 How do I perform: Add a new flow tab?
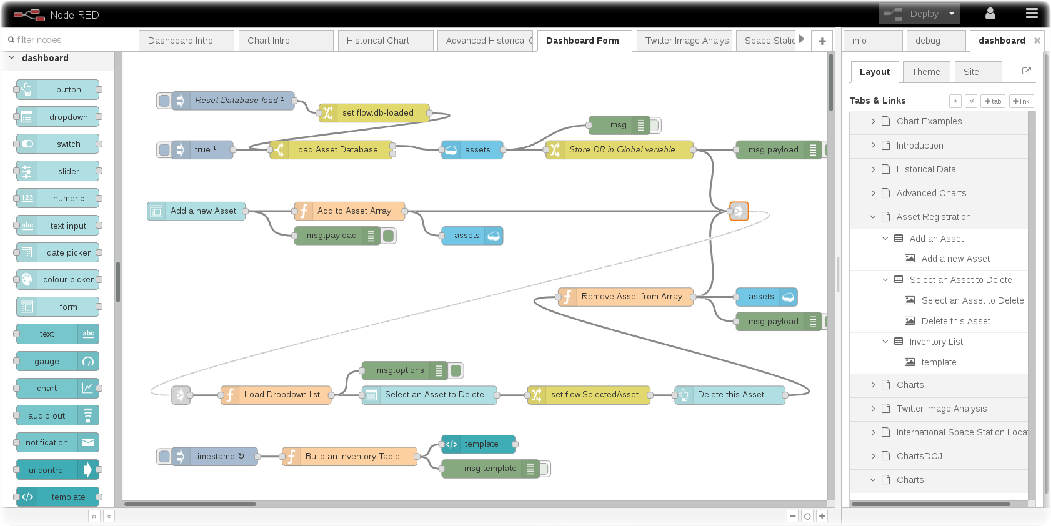click(x=822, y=41)
